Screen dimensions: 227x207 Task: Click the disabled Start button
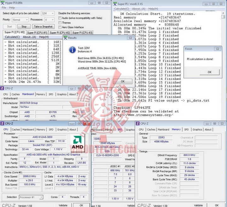9,26
